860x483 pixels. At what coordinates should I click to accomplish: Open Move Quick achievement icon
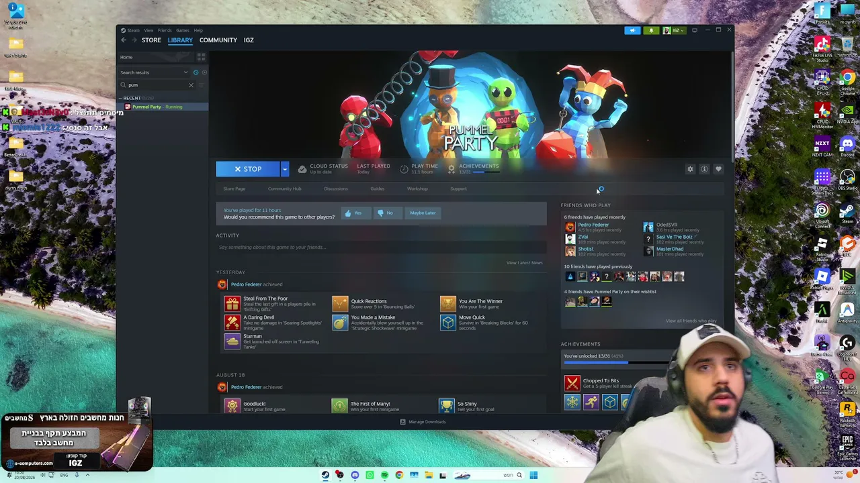(447, 323)
